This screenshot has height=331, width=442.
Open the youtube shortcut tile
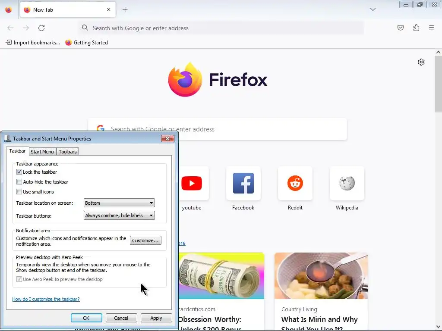192,183
